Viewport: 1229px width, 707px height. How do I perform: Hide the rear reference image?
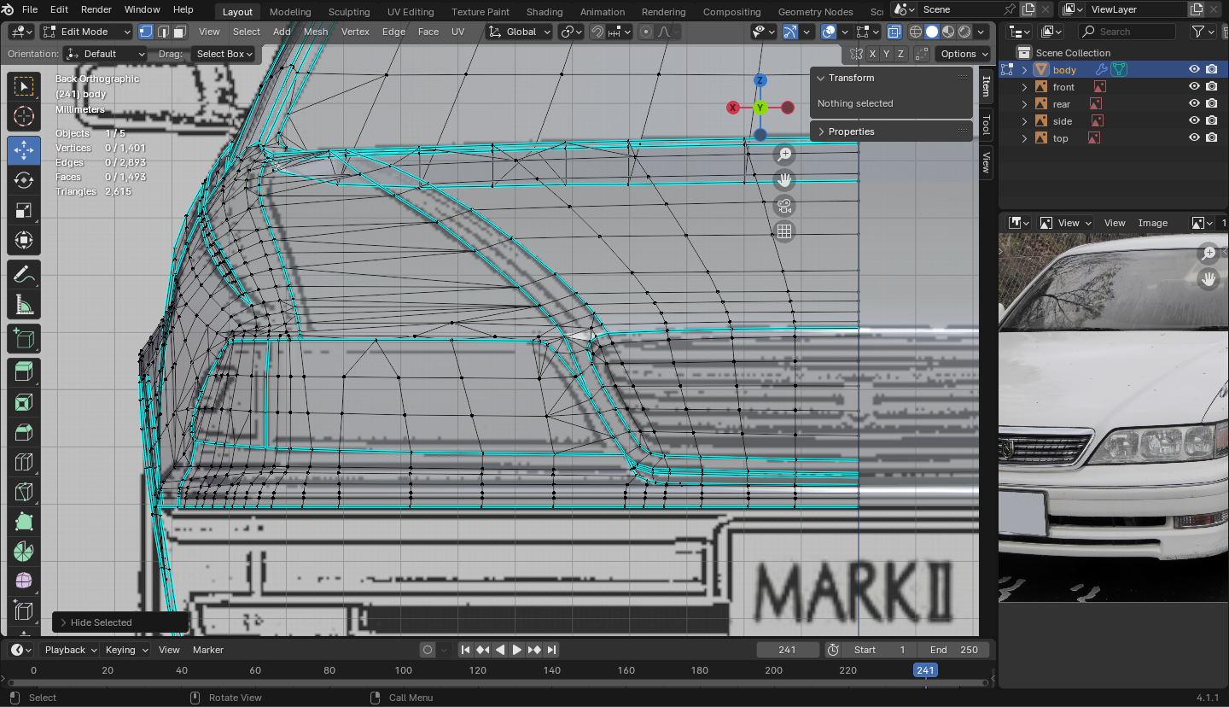pos(1195,104)
